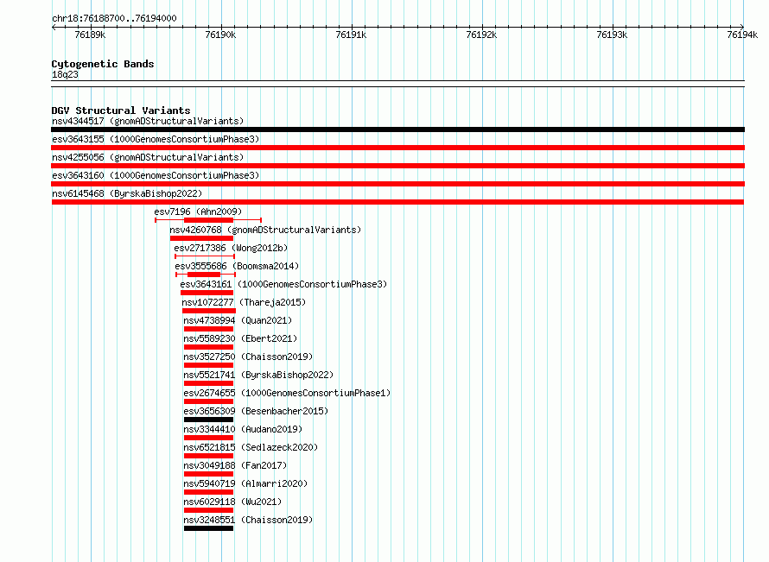Click the red bar under esv3643160
This screenshot has height=562, width=769.
(397, 184)
